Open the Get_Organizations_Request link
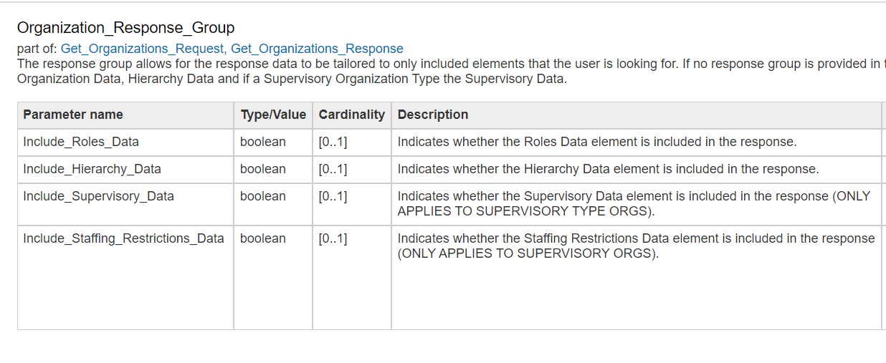Viewport: 886px width, 363px height. click(x=142, y=49)
